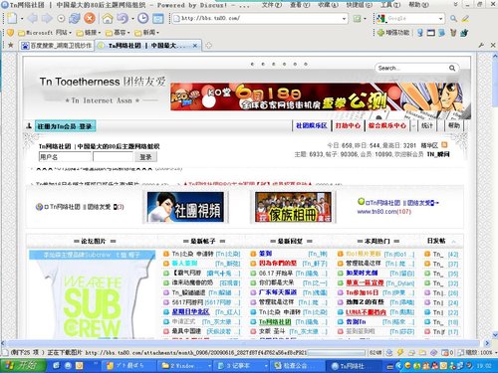This screenshot has height=373, width=498.
Task: Click the 登录 button next to password field
Action: tap(145, 157)
